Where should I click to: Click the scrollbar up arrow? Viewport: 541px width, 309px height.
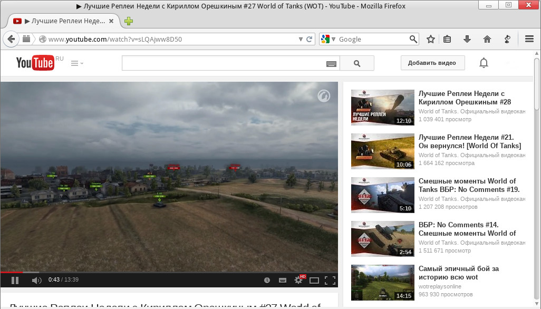(536, 53)
